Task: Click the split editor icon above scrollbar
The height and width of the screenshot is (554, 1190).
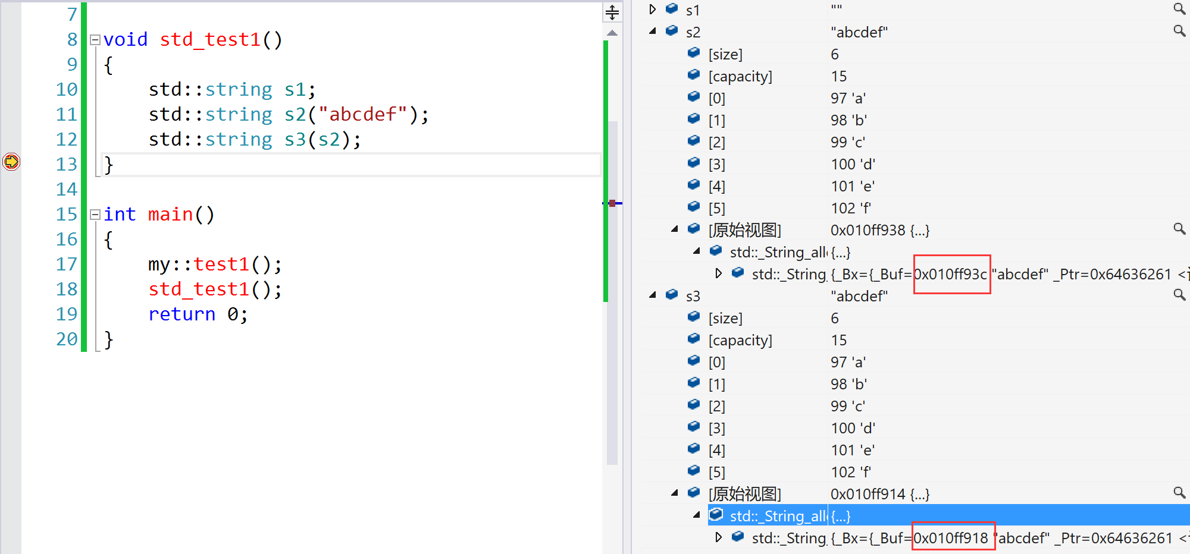Action: (612, 12)
